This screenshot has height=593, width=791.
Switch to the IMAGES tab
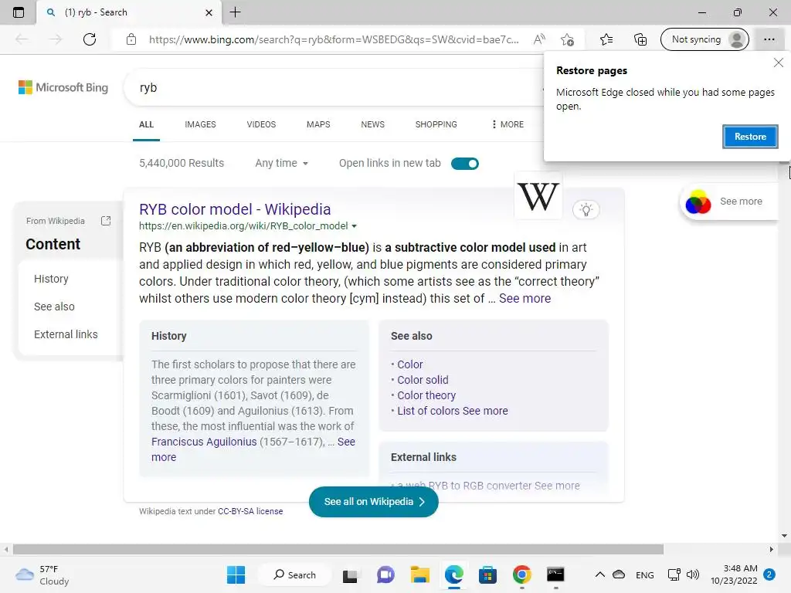[x=200, y=124]
